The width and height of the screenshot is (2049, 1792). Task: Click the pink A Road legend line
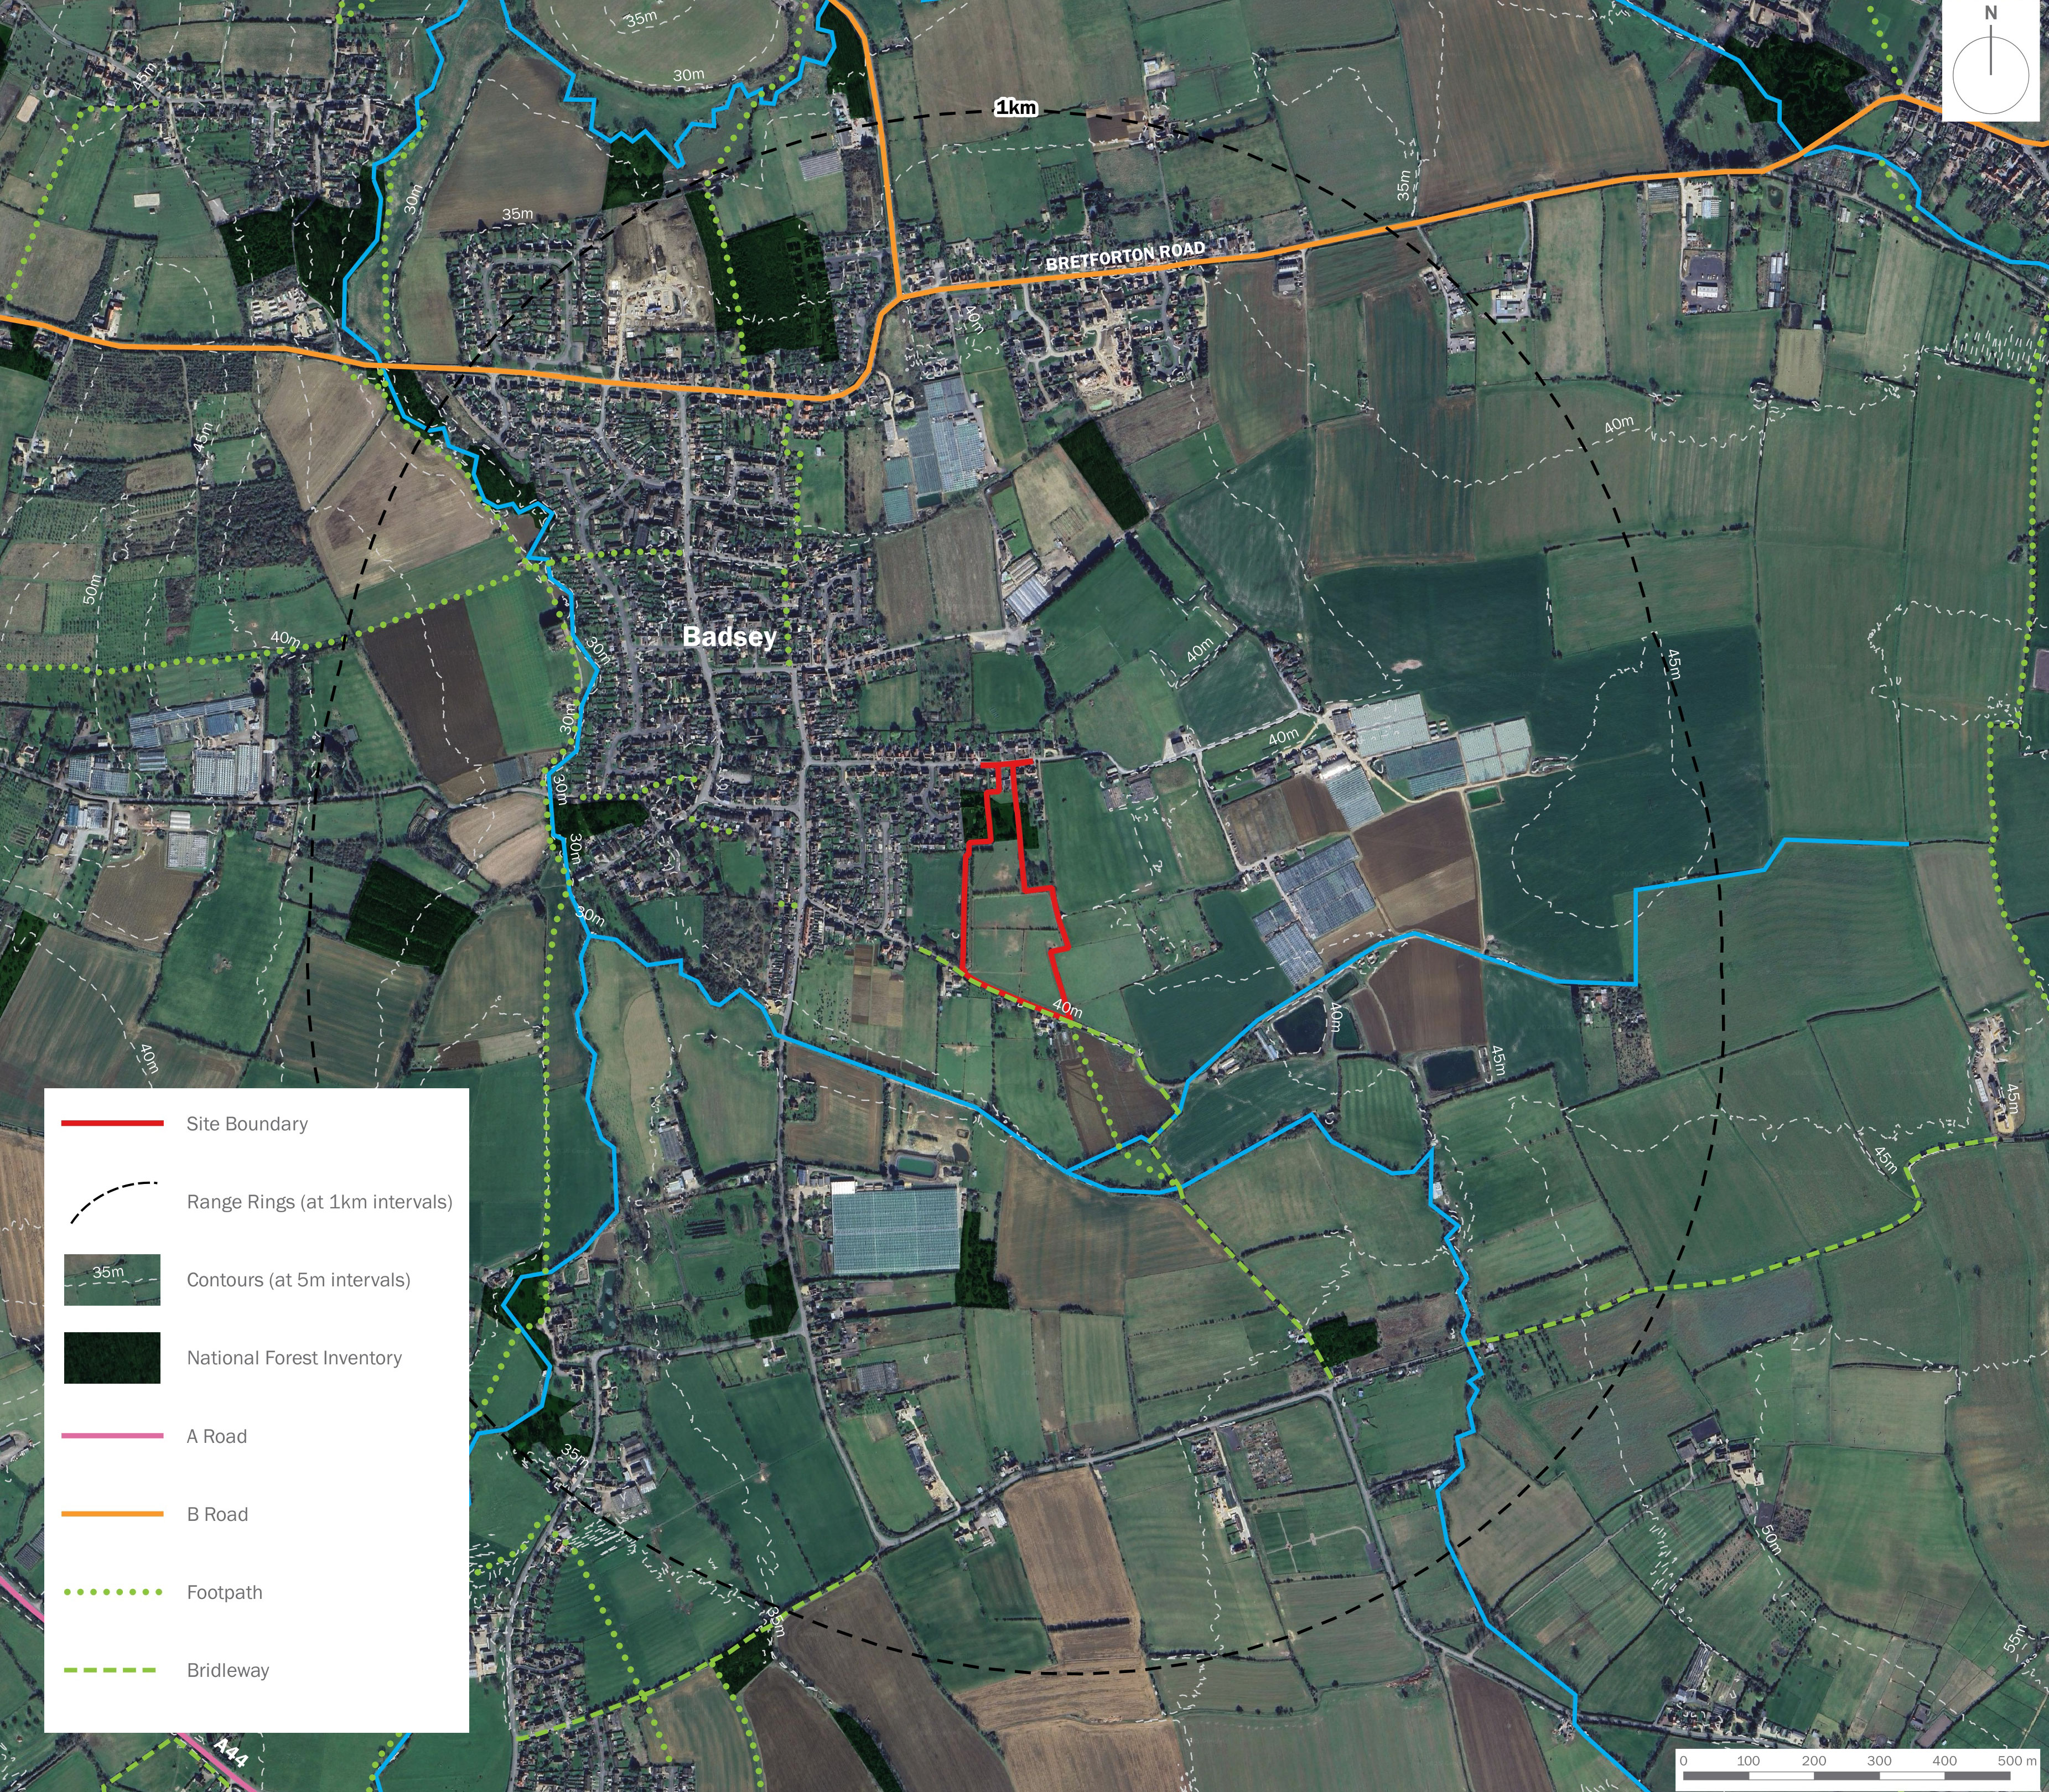click(x=112, y=1436)
